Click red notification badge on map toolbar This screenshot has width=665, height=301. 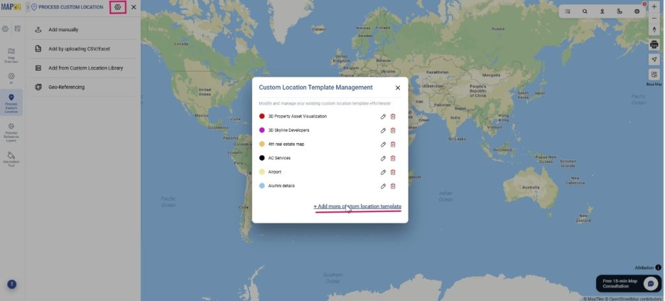[x=645, y=5]
